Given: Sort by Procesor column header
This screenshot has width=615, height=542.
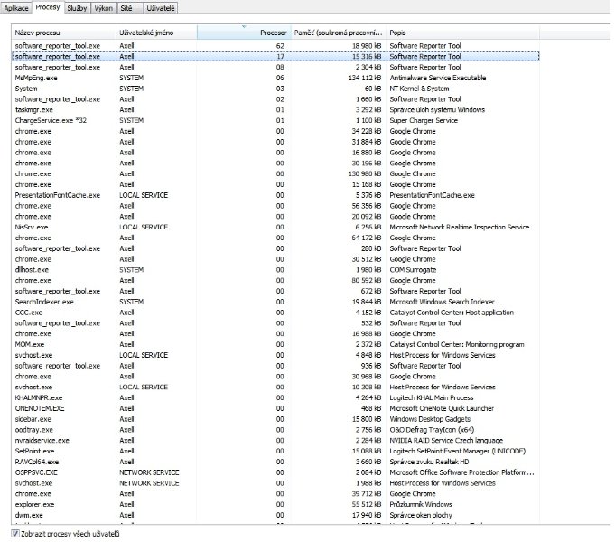Looking at the screenshot, I should [x=244, y=33].
